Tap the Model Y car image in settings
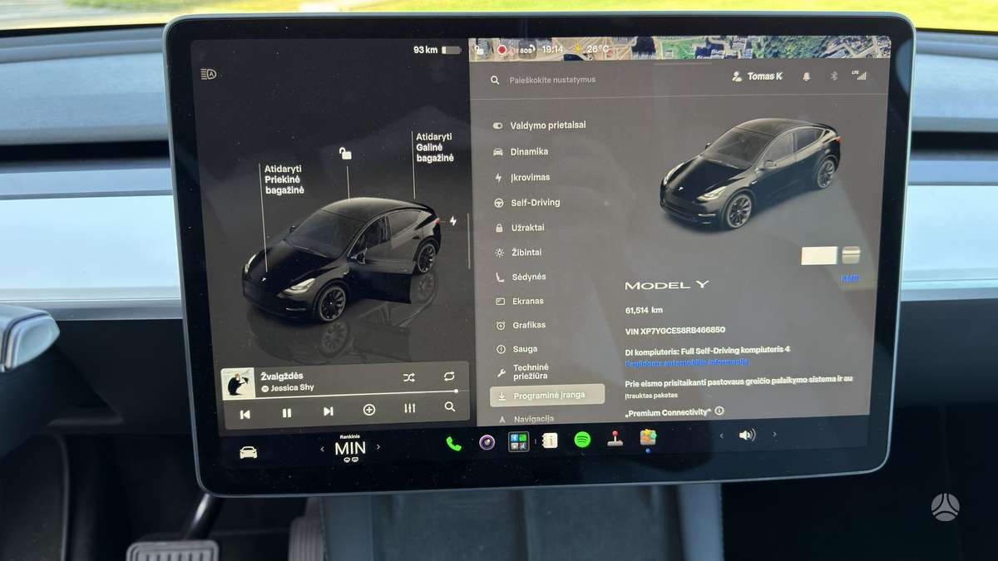The width and height of the screenshot is (998, 561). coord(749,173)
